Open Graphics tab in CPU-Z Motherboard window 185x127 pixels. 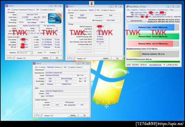[72, 67]
